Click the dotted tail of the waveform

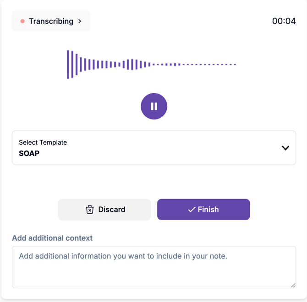[206, 65]
